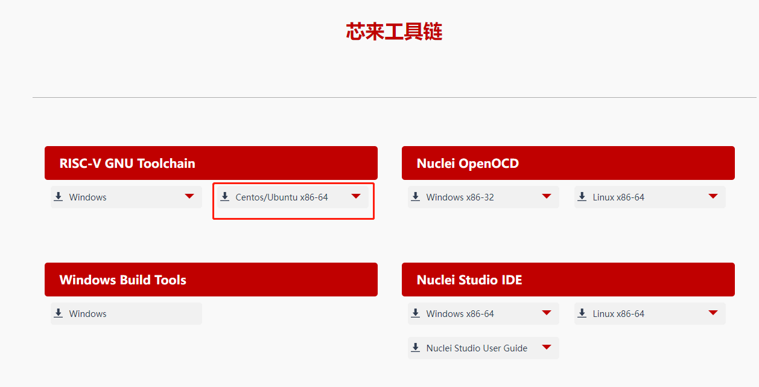759x387 pixels.
Task: Click download icon beside Nuclei Studio User Guide
Action: pos(416,348)
